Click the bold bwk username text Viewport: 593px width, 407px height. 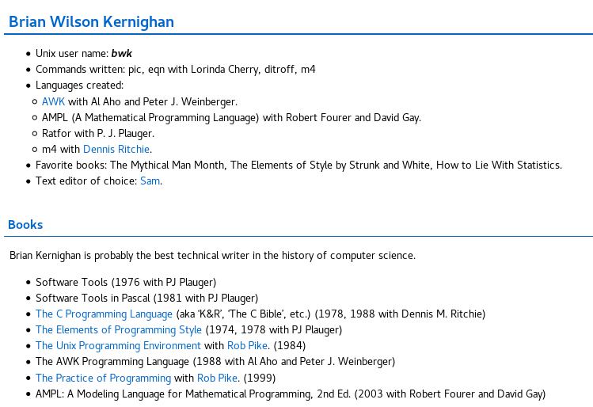click(121, 53)
